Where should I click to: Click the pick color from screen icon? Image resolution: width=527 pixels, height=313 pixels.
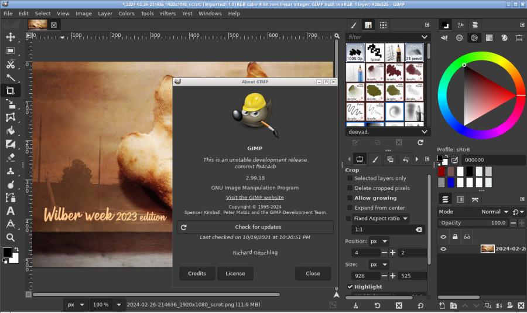click(x=454, y=160)
